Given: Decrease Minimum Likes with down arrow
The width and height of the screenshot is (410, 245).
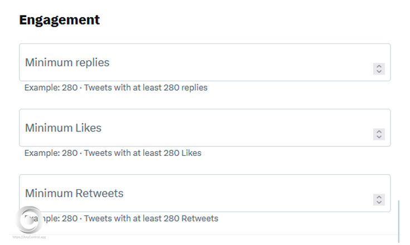Looking at the screenshot, I should 379,136.
